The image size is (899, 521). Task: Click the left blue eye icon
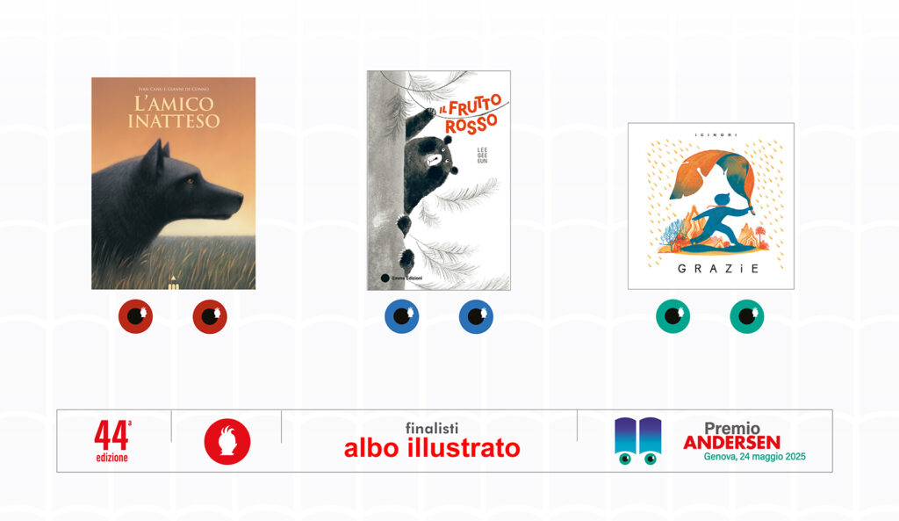tap(401, 316)
